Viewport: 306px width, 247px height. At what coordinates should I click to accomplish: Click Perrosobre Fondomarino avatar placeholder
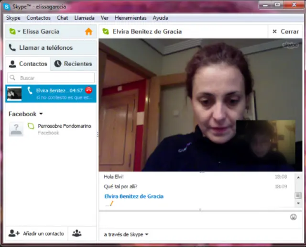point(16,129)
